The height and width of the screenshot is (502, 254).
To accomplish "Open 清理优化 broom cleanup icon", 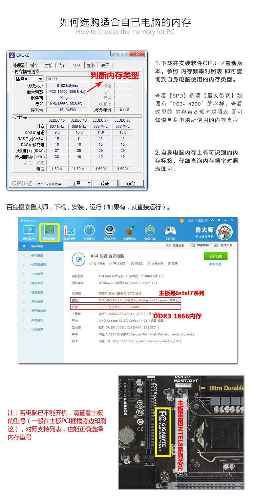I will 129,233.
